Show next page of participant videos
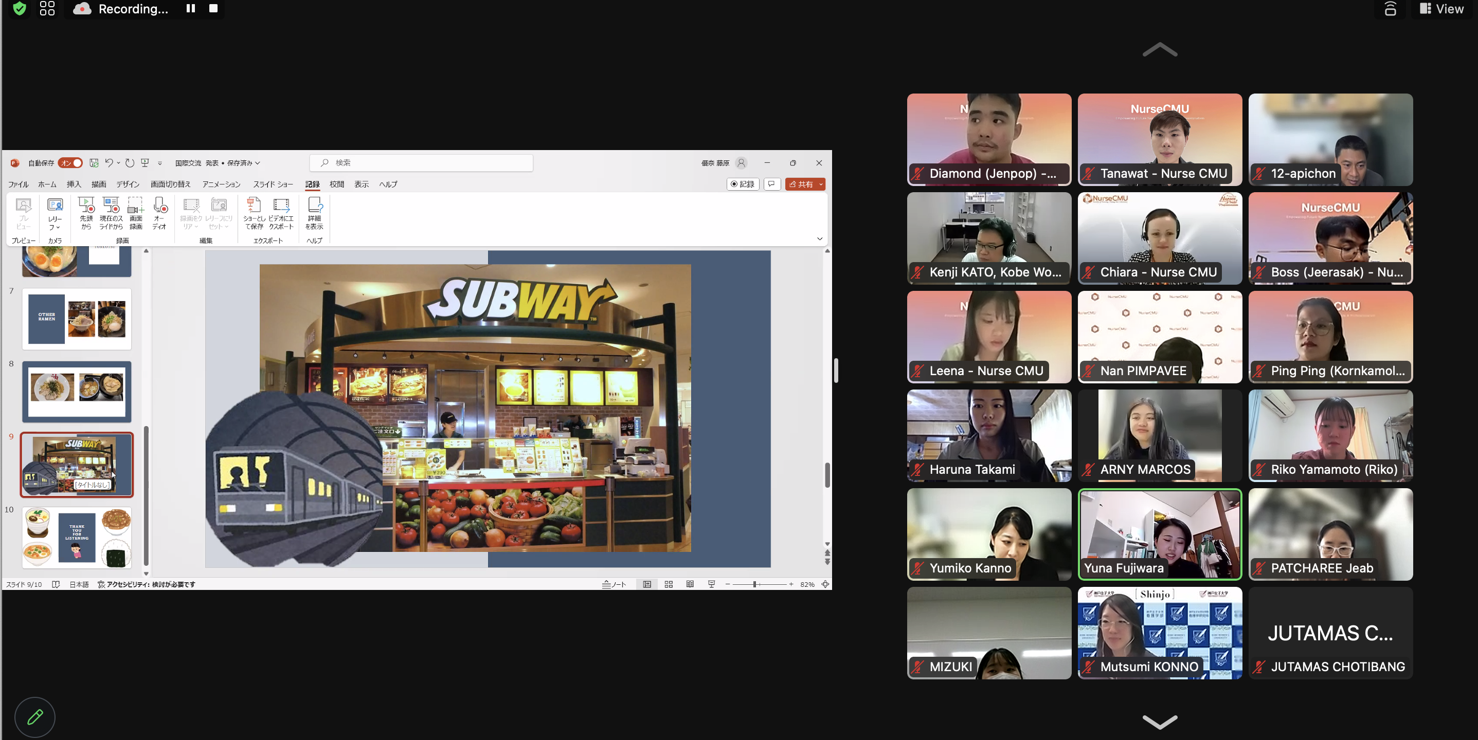This screenshot has height=740, width=1478. (1160, 721)
